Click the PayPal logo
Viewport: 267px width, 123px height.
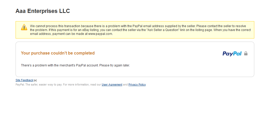tap(232, 53)
